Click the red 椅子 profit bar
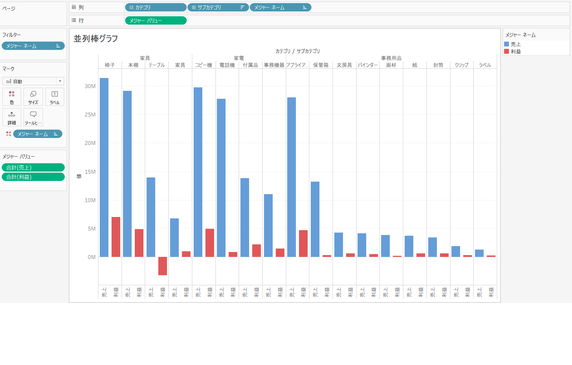Viewport: 572px width, 365px height. click(116, 237)
